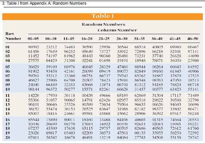Click the value '66449' in row 09
The width and height of the screenshot is (205, 144).
(x=51, y=85)
